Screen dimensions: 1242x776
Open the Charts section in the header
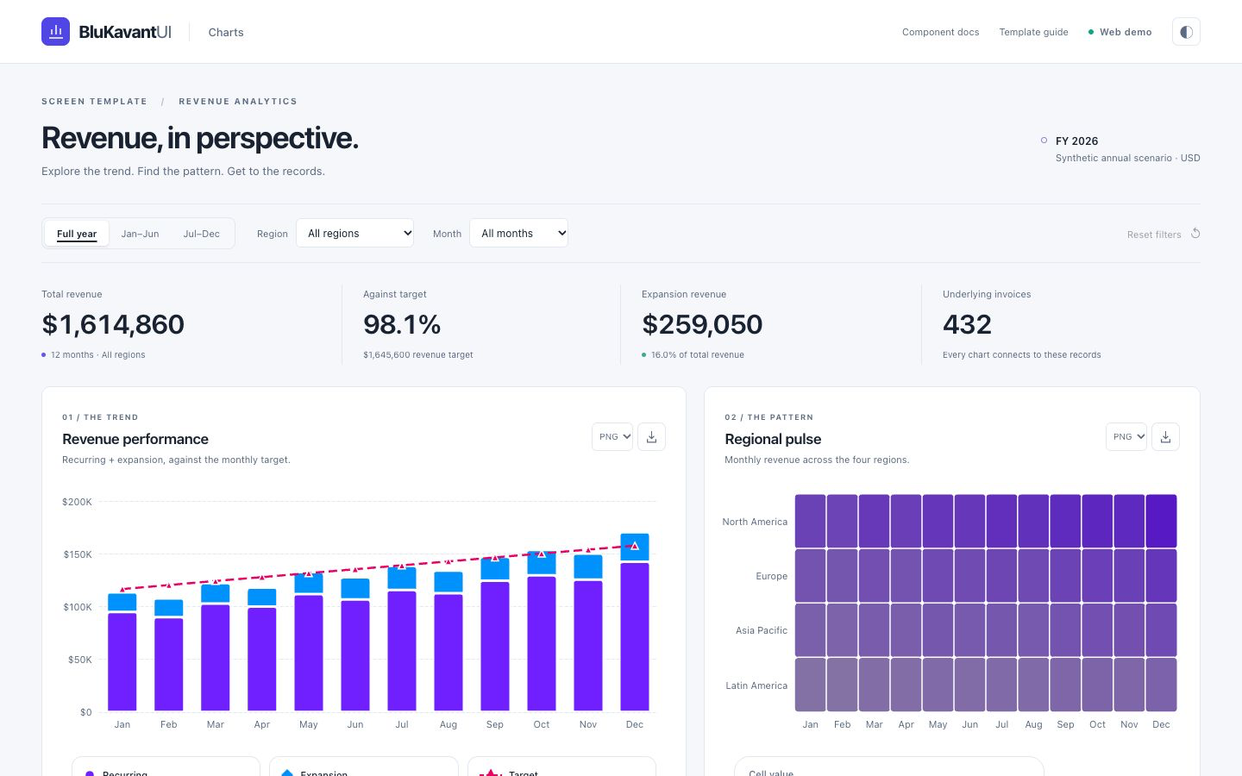[x=226, y=32]
